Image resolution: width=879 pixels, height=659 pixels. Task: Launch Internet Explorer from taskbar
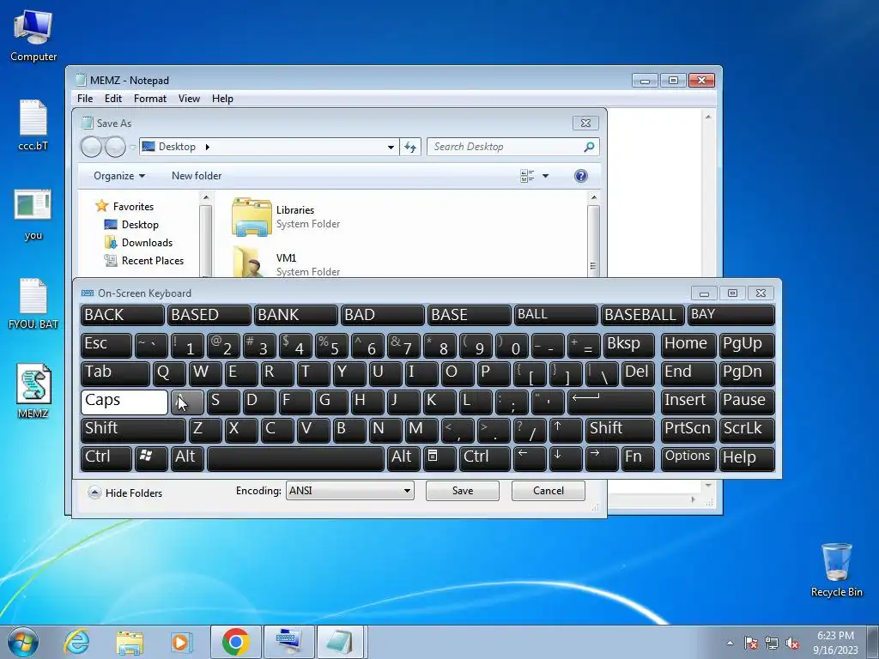(76, 642)
